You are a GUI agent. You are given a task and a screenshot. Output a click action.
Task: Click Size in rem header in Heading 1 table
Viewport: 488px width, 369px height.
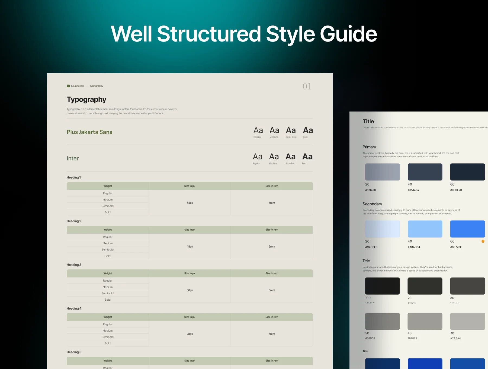(272, 186)
